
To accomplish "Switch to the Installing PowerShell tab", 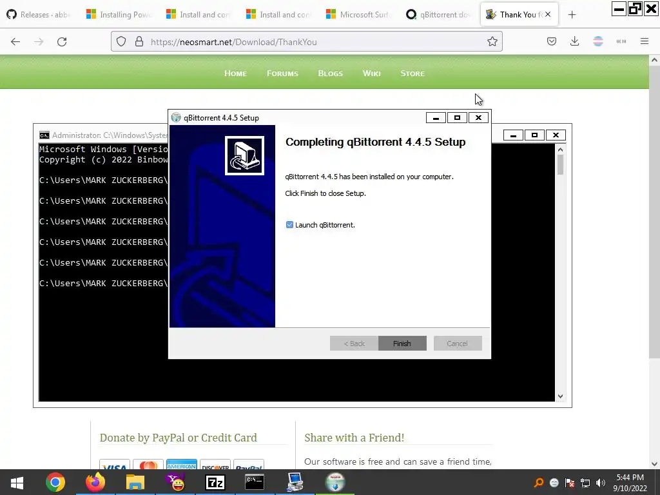I will click(119, 15).
